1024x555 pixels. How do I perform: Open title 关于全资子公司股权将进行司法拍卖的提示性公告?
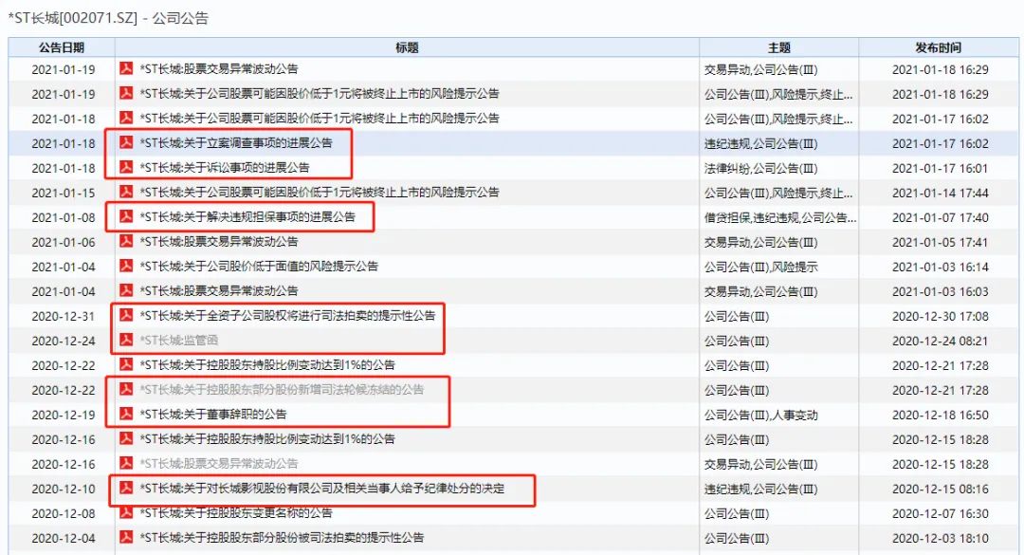[287, 315]
